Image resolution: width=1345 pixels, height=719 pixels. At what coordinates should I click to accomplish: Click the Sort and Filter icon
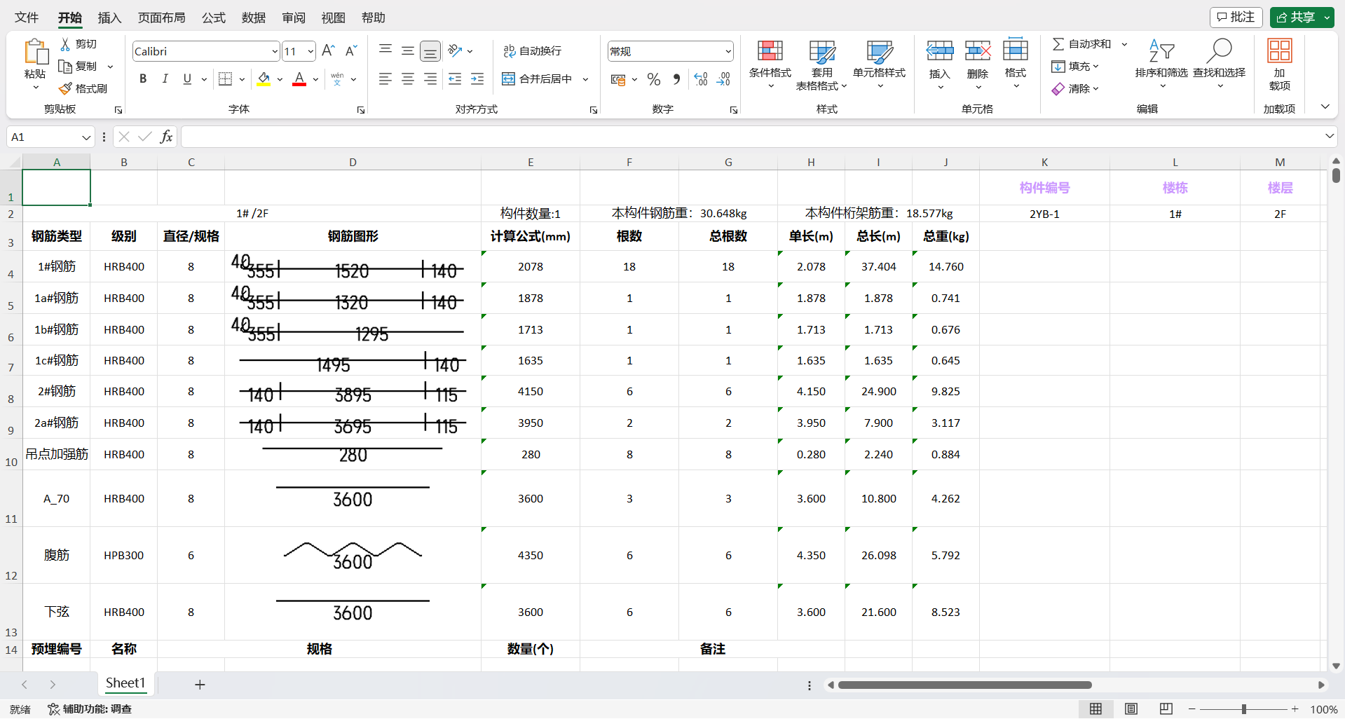tap(1161, 52)
